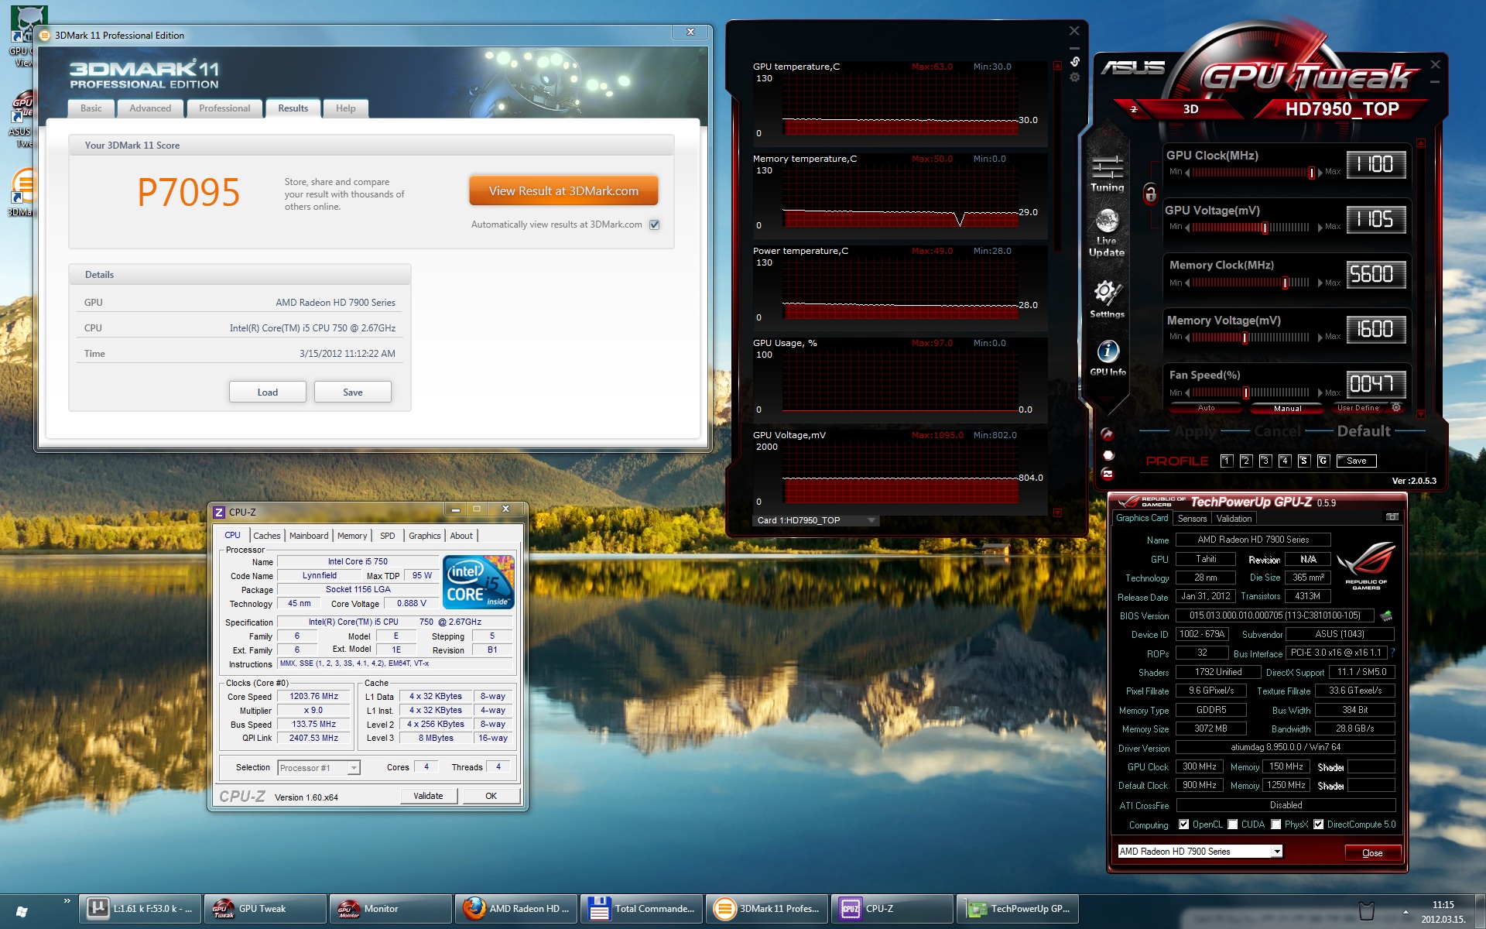Click Load button in 3DMark
This screenshot has height=929, width=1486.
coord(268,393)
